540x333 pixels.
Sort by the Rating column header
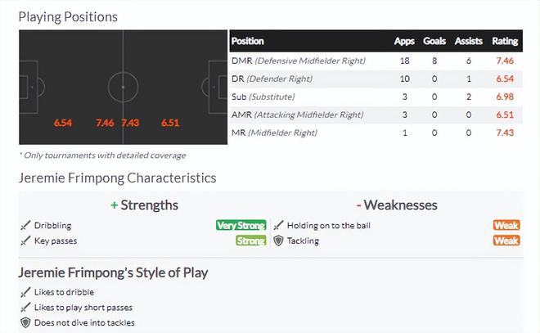coord(505,41)
